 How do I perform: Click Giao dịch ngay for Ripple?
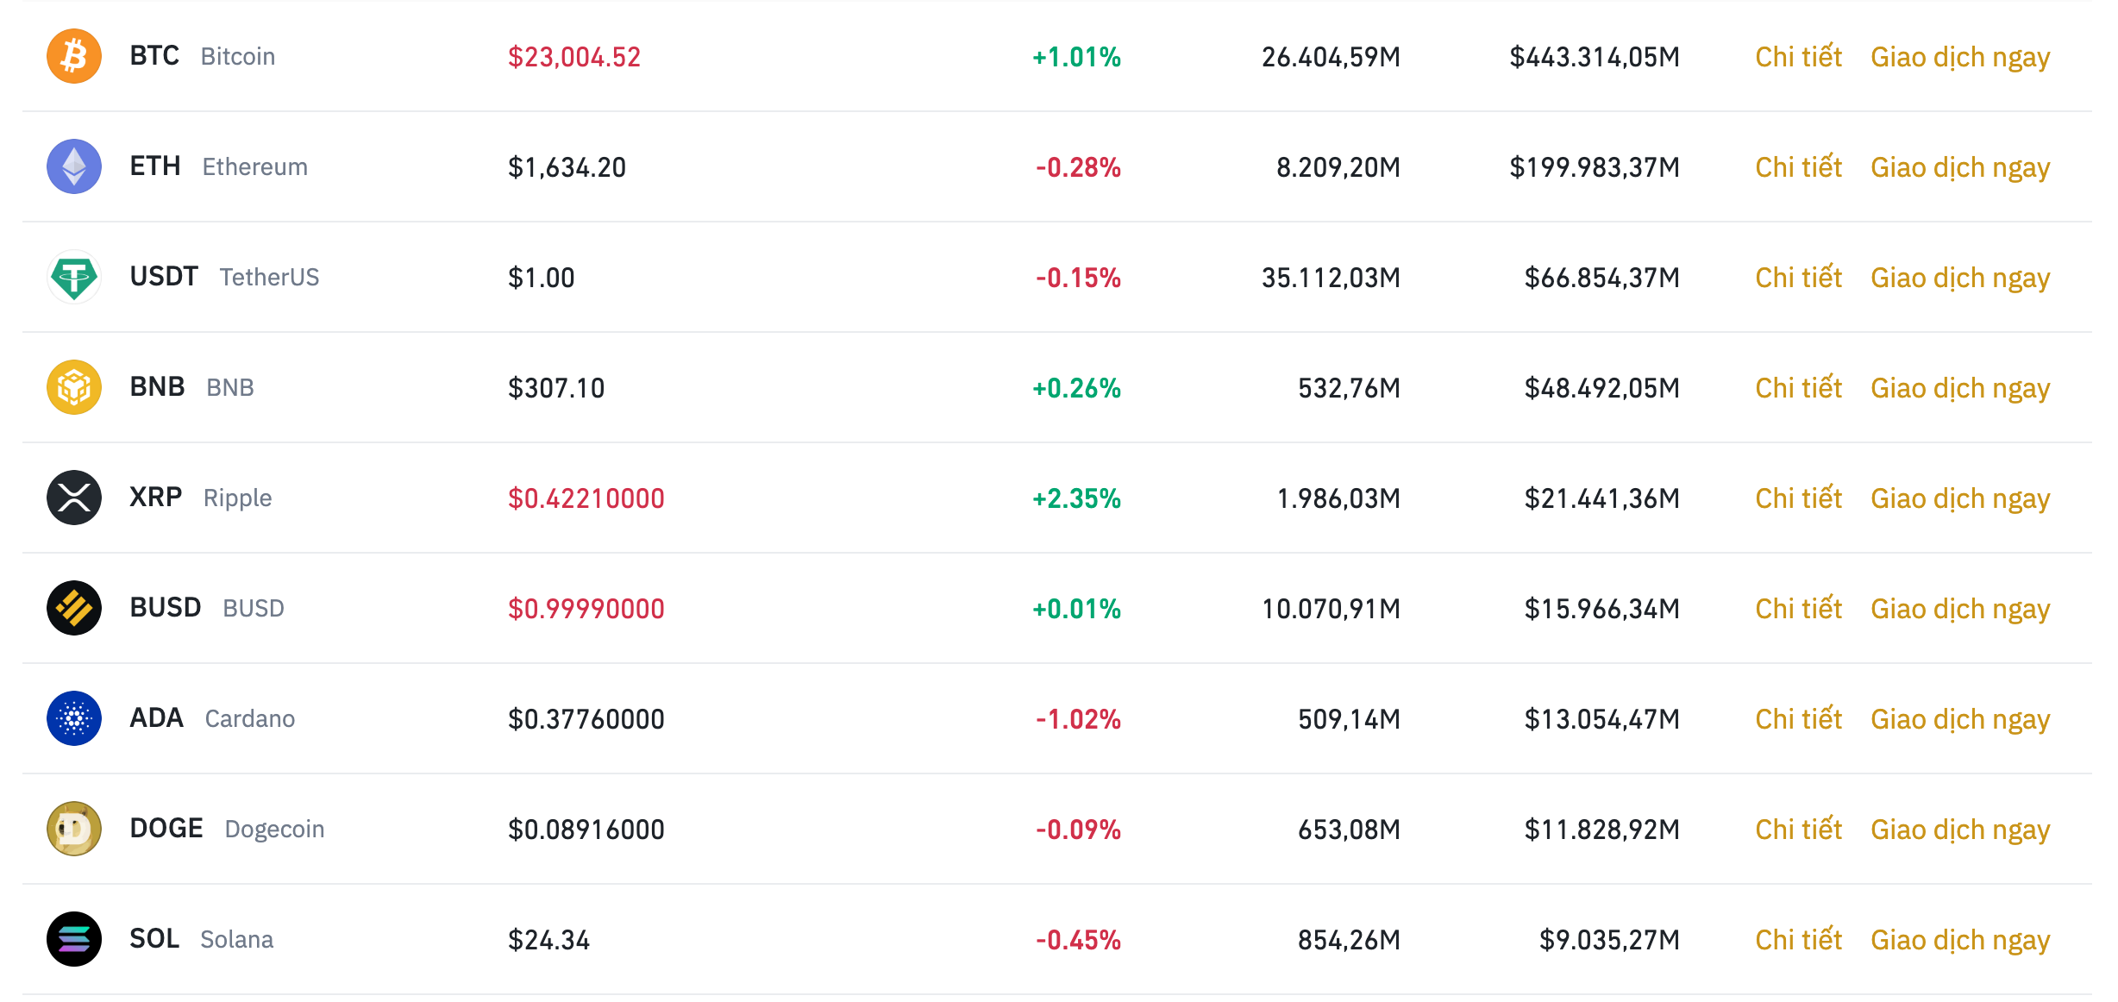click(x=1960, y=499)
